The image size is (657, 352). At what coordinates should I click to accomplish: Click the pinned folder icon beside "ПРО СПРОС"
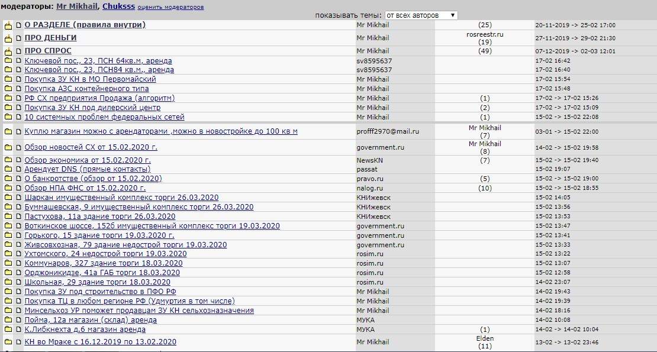(8, 51)
